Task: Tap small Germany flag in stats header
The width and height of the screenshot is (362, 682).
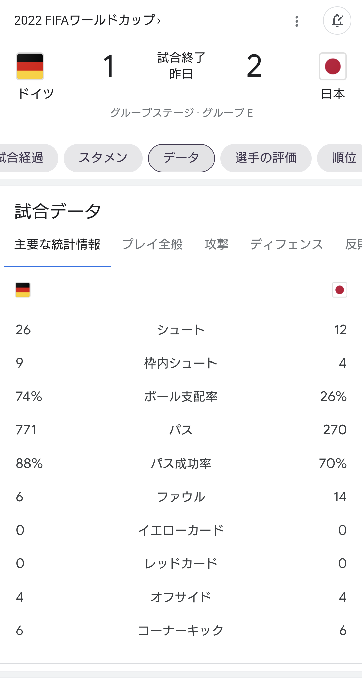Action: click(23, 290)
